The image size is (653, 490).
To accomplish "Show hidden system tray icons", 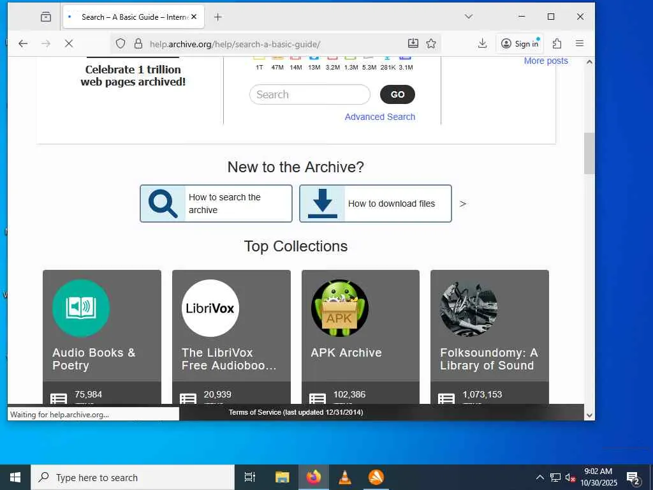I will pos(539,477).
